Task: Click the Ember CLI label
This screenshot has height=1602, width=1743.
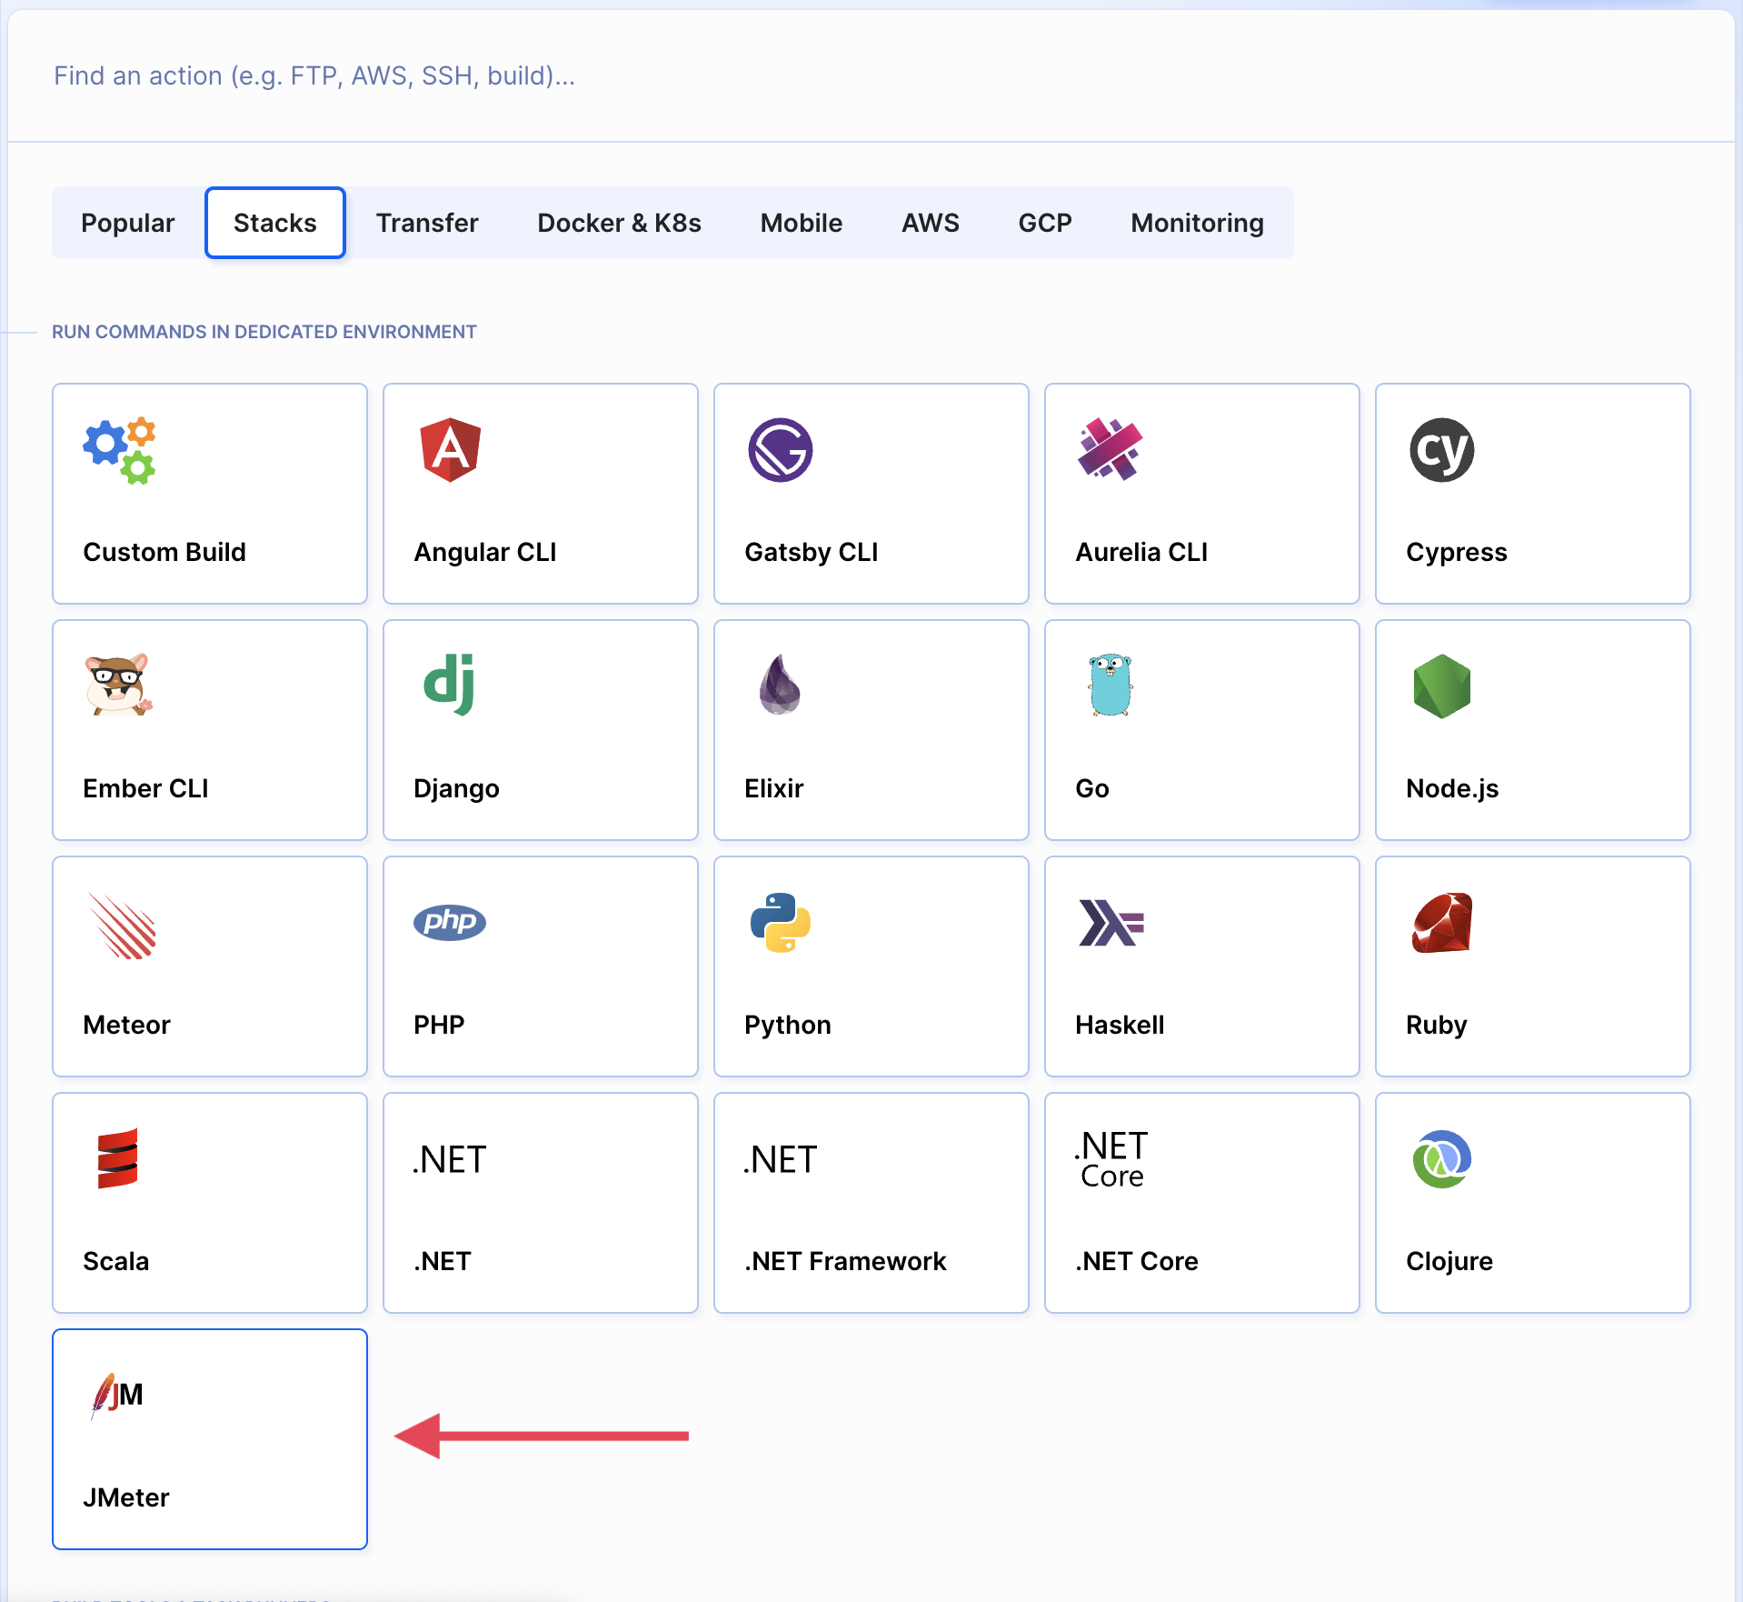Action: pyautogui.click(x=145, y=788)
